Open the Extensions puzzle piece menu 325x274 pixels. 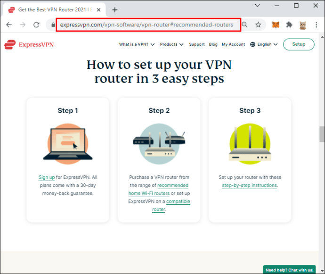point(289,25)
